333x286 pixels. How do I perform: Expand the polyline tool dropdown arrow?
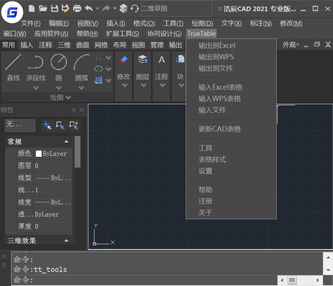coord(36,88)
